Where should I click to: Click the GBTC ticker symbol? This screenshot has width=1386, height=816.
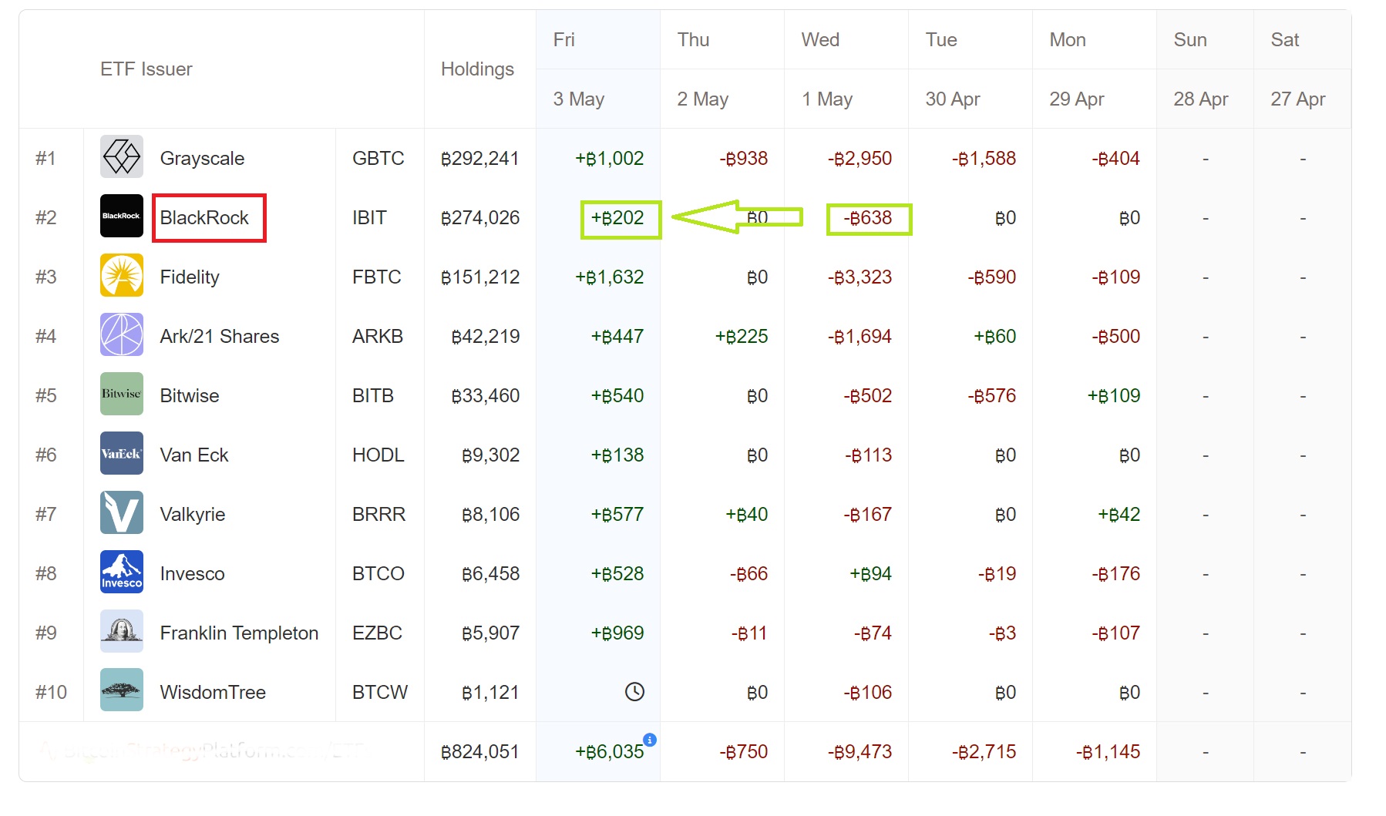(378, 159)
